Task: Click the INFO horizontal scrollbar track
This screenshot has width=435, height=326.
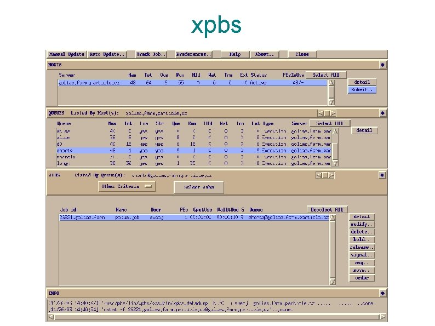Action: (216, 317)
